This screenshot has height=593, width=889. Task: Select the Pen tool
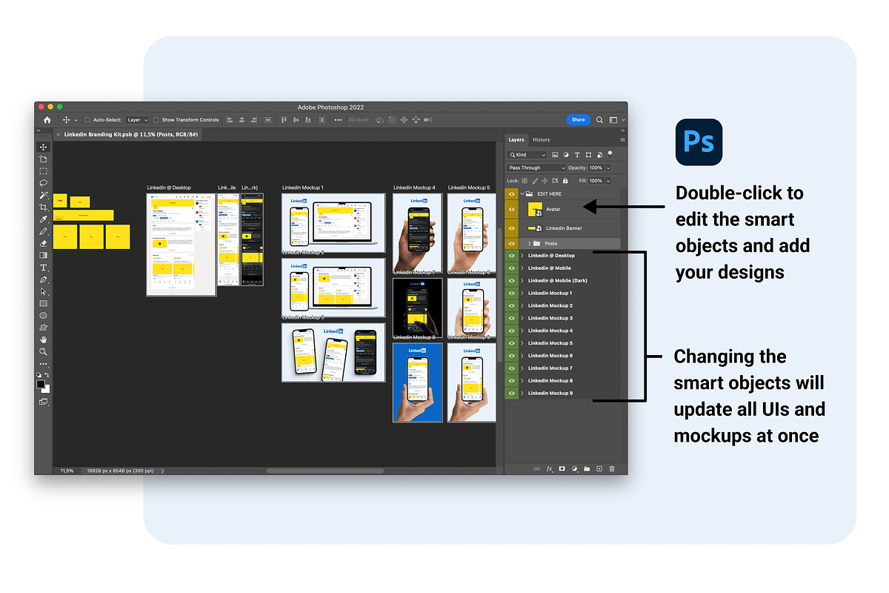tap(44, 279)
